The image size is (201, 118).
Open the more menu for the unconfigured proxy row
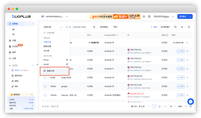pyautogui.click(x=187, y=43)
